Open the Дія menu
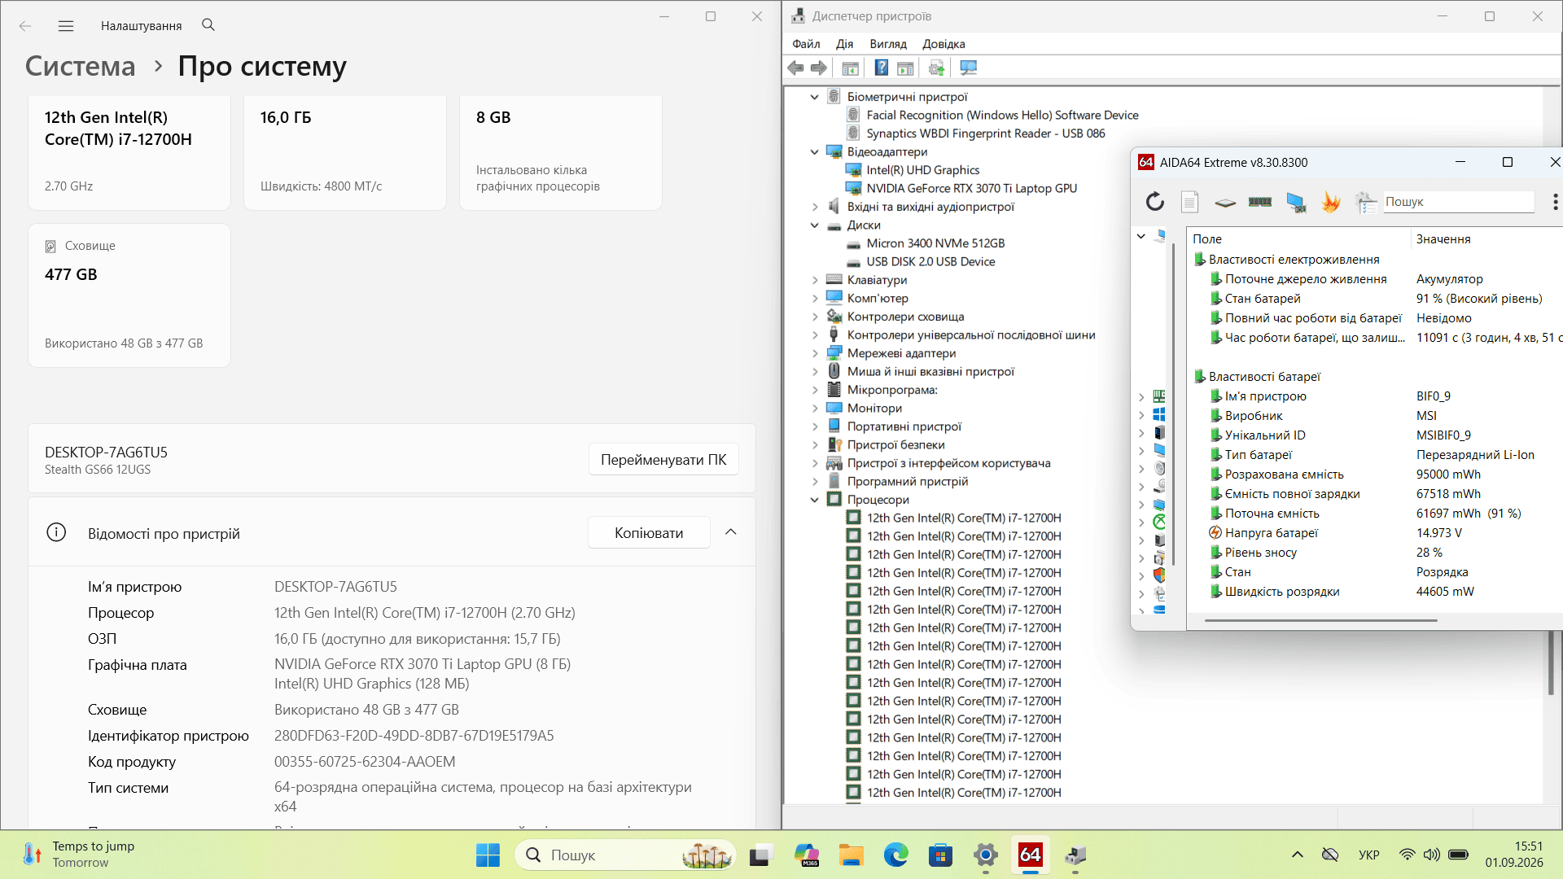The height and width of the screenshot is (879, 1563). click(x=844, y=44)
